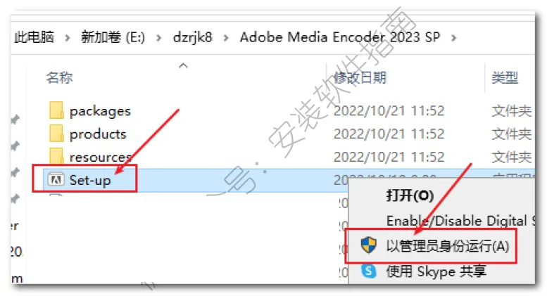
Task: Expand the chevron after 此电脑 in breadcrumb
Action: [x=68, y=37]
